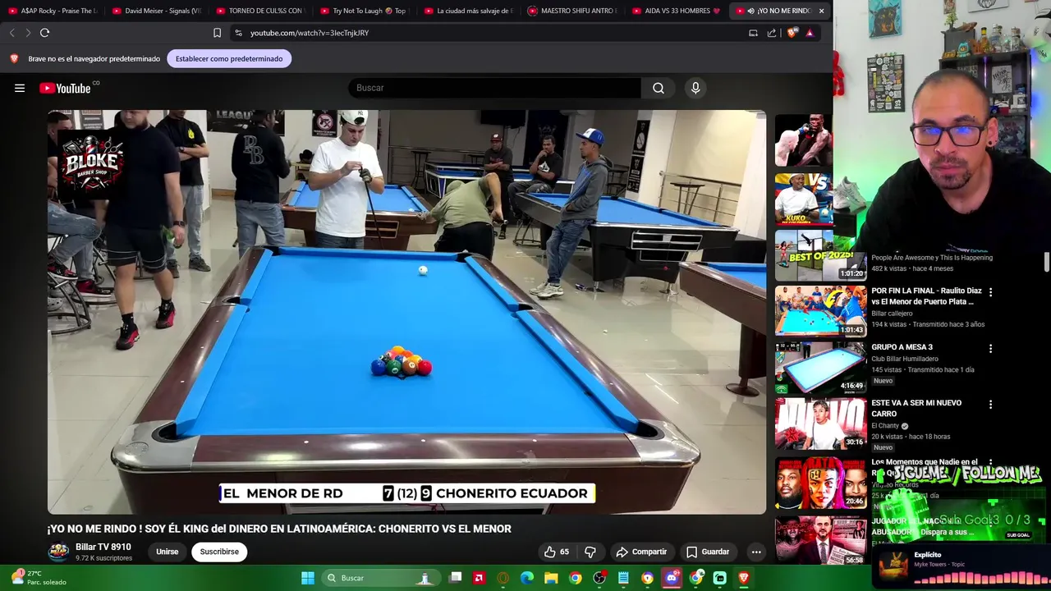
Task: Bookmark this page in the address bar
Action: click(x=217, y=33)
